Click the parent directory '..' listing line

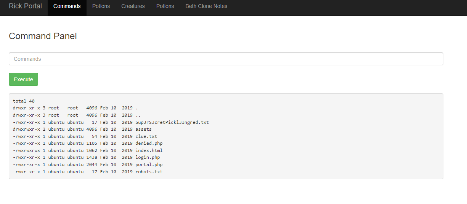[x=77, y=115]
